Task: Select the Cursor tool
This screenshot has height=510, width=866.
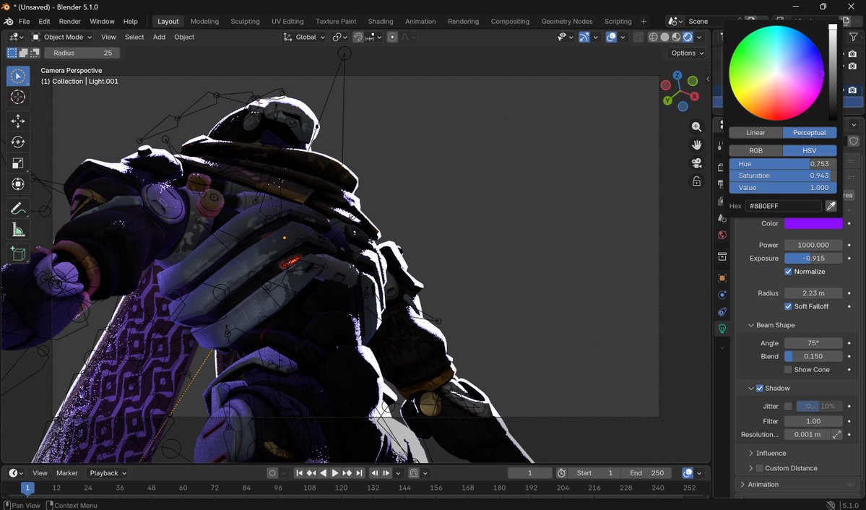Action: point(18,97)
